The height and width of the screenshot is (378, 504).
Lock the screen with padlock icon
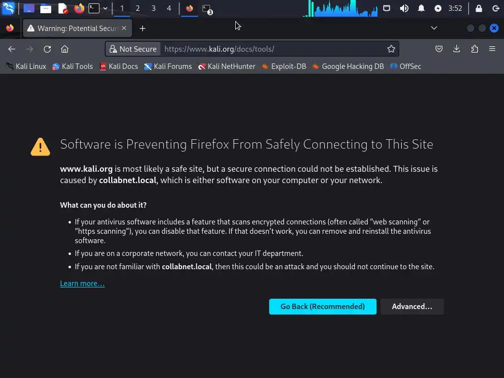pyautogui.click(x=478, y=8)
